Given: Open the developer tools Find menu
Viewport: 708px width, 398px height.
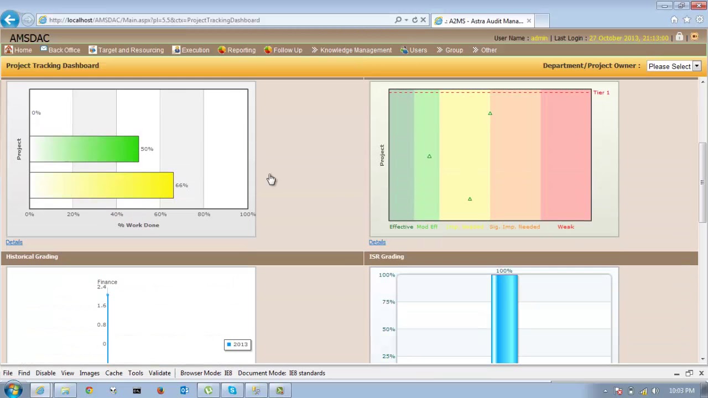Looking at the screenshot, I should (x=24, y=373).
